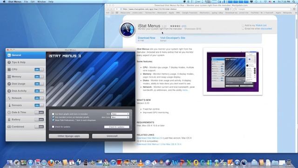Select the General pane in iStat Menus
This screenshot has height=168, width=298.
point(26,55)
